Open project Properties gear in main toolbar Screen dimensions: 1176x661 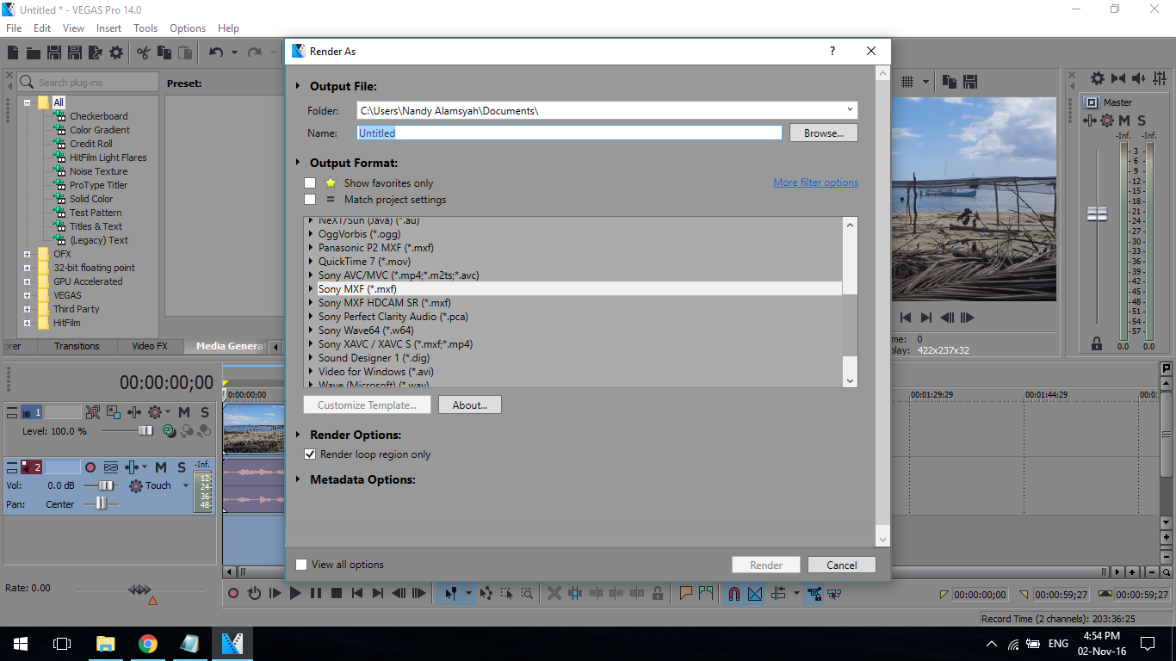[116, 53]
